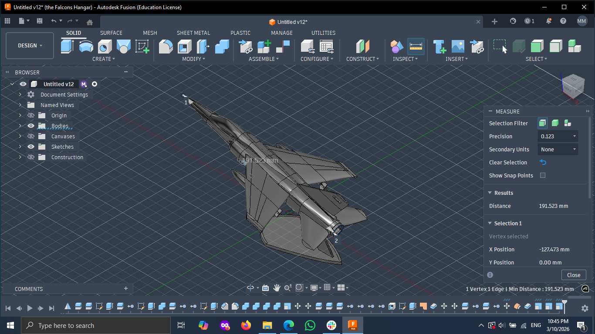Image resolution: width=595 pixels, height=334 pixels.
Task: Select the Fillet tool in Modify
Action: click(166, 46)
